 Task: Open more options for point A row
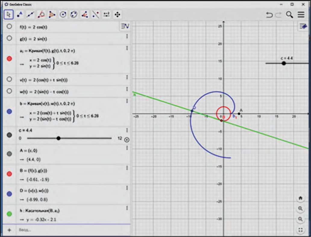click(x=127, y=148)
